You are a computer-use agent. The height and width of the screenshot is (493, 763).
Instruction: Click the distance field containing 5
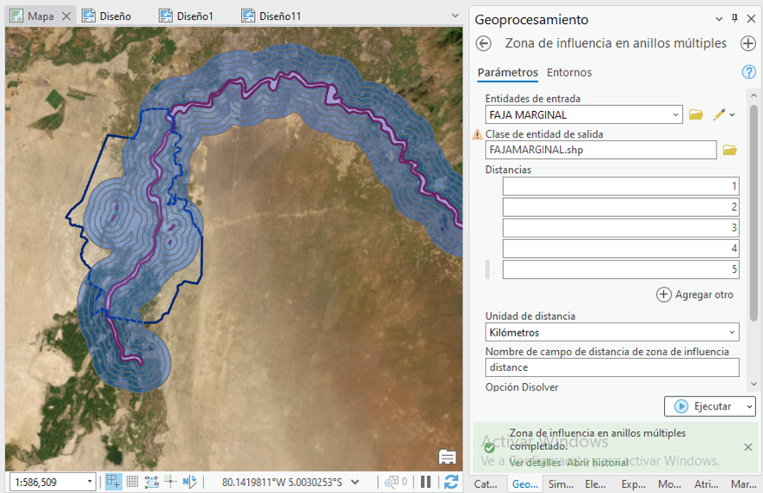620,269
